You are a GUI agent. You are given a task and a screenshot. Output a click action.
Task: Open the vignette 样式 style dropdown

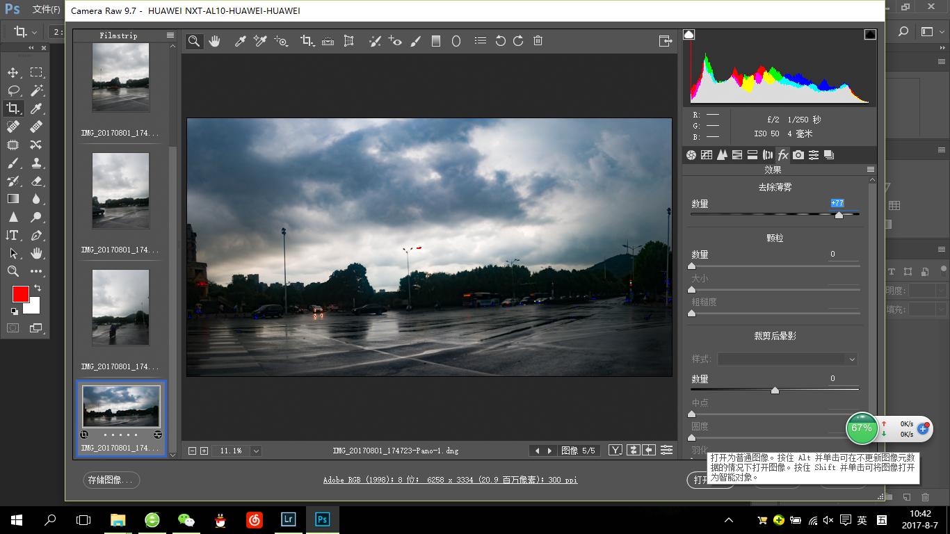pos(787,359)
